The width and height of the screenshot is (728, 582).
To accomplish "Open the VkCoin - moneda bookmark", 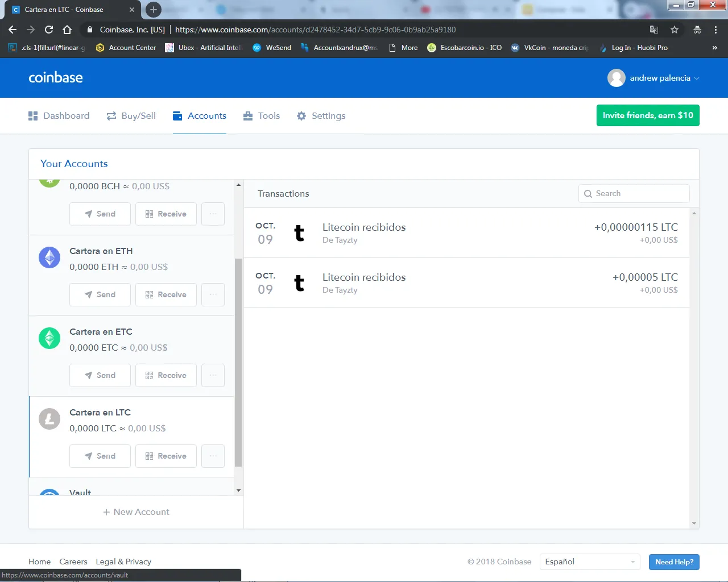I will click(x=549, y=48).
